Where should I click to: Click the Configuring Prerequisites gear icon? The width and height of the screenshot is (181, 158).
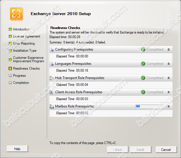52,49
